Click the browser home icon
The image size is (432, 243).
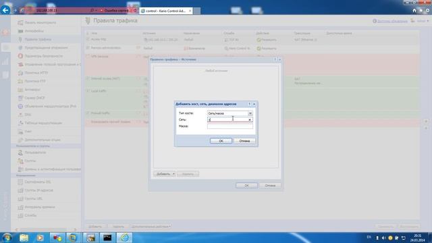click(414, 11)
